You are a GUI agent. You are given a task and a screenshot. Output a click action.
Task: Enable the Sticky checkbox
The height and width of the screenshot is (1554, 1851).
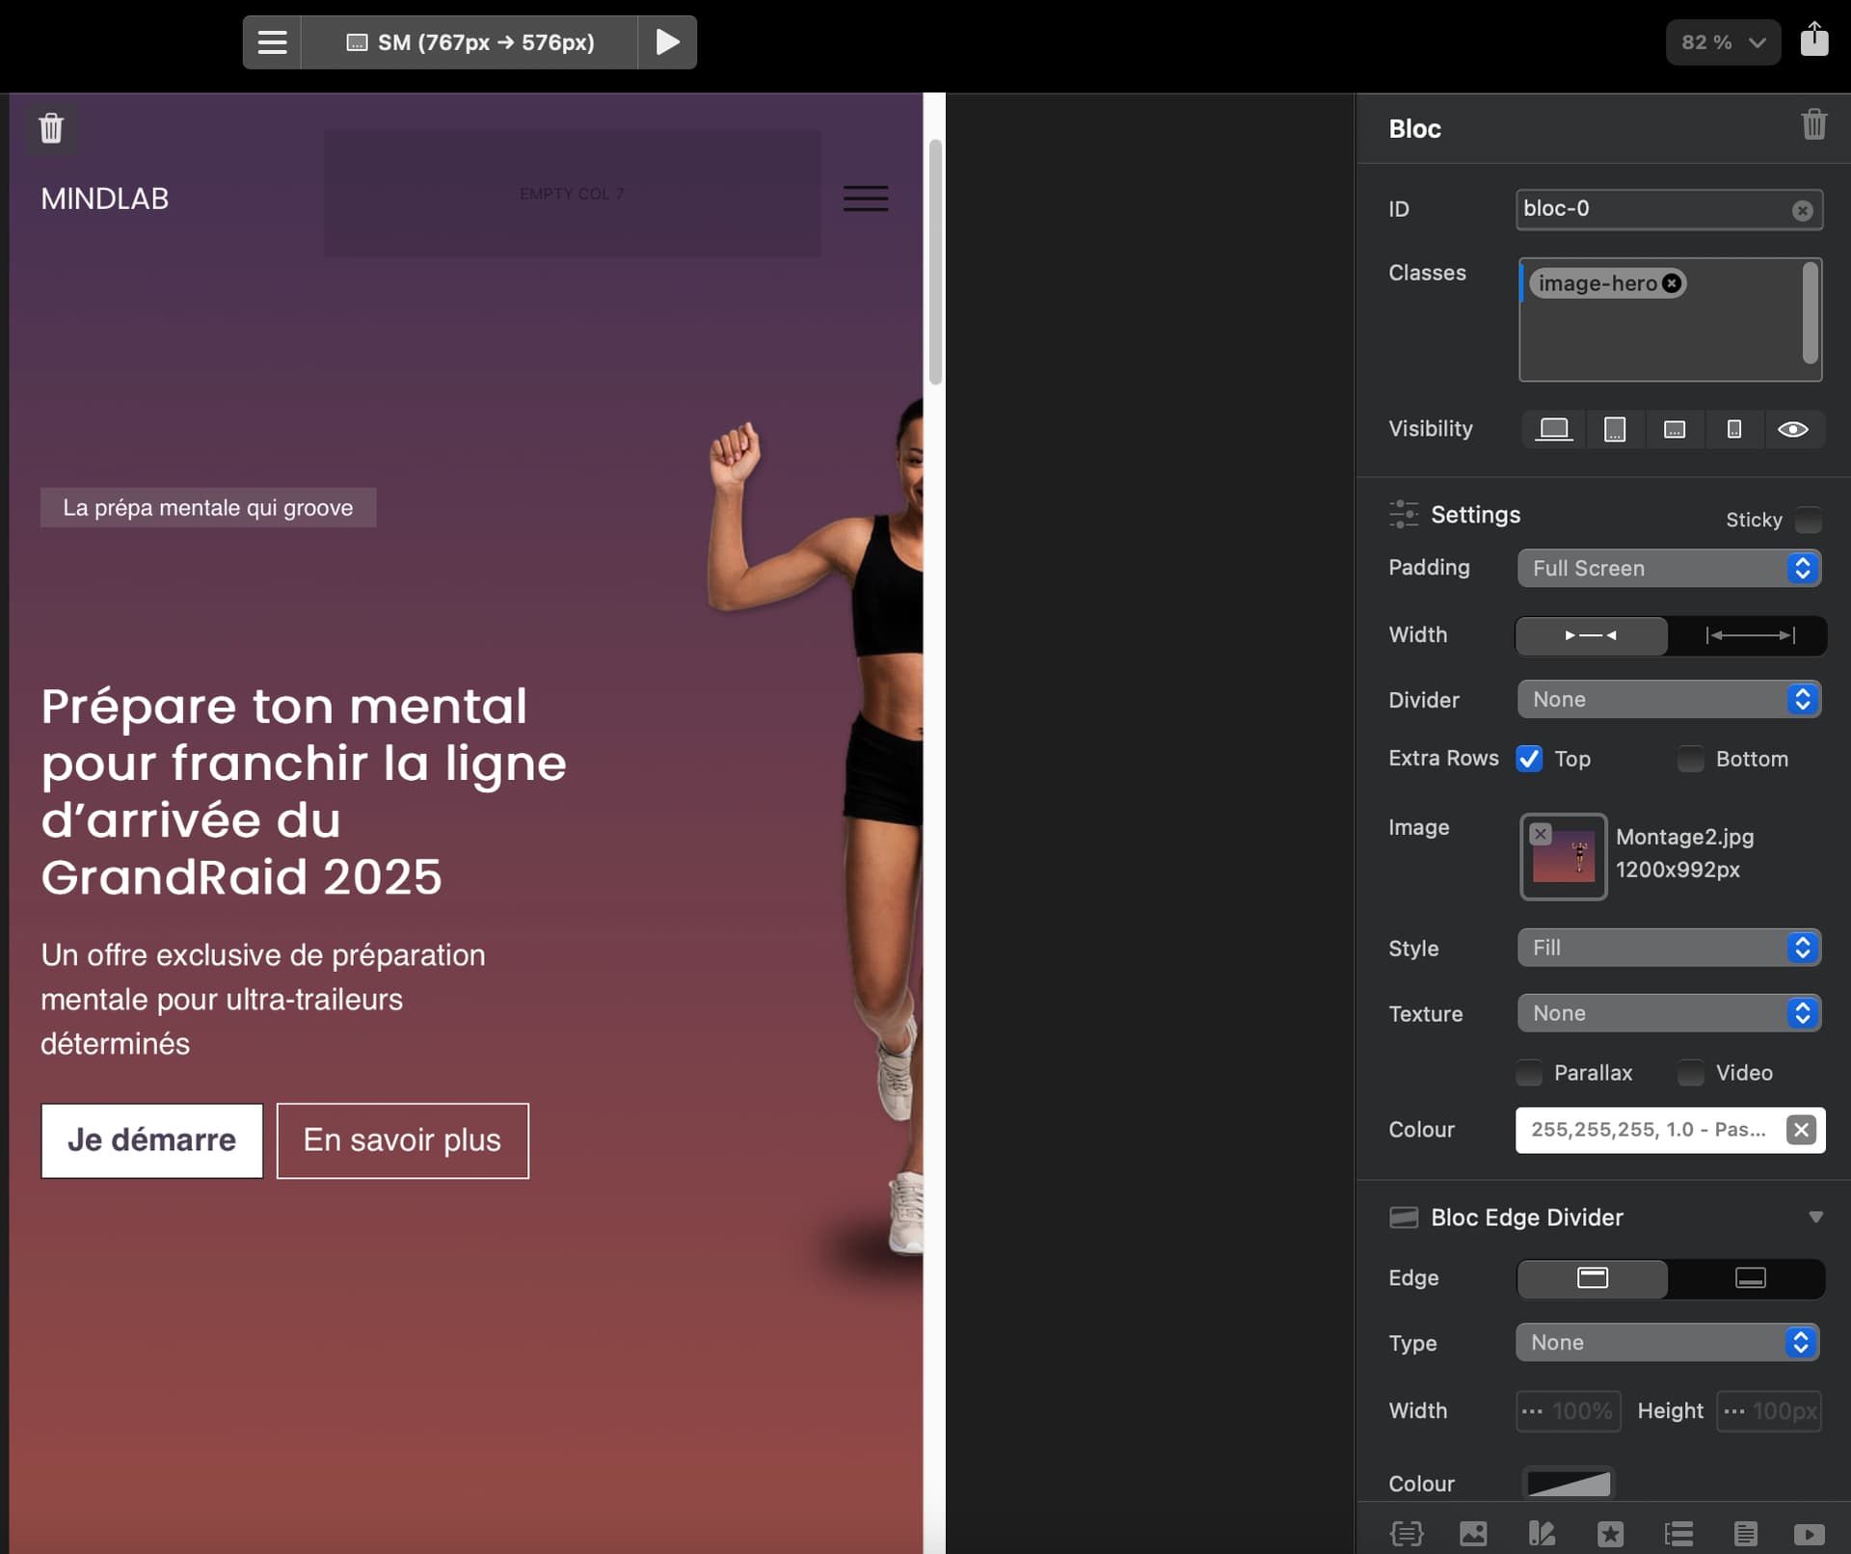1808,520
